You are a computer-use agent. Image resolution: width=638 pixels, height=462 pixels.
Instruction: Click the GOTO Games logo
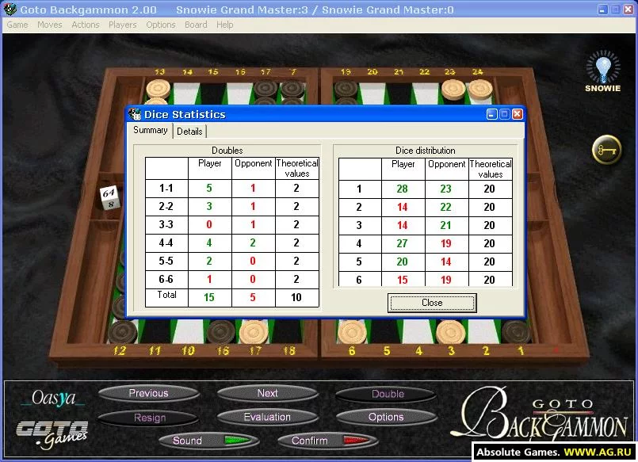[x=52, y=435]
